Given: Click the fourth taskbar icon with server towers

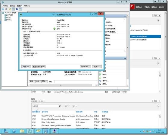Looking at the screenshot, I should coord(30,131).
